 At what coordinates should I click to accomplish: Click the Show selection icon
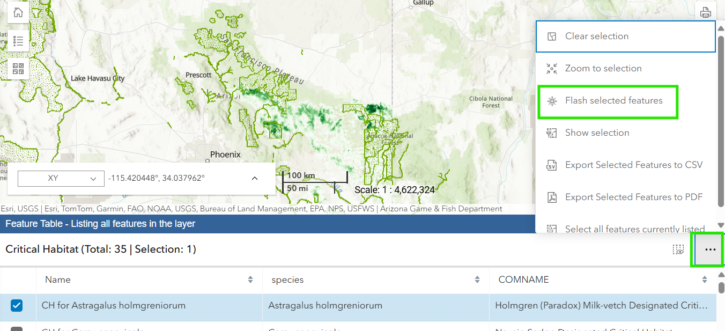coord(552,133)
